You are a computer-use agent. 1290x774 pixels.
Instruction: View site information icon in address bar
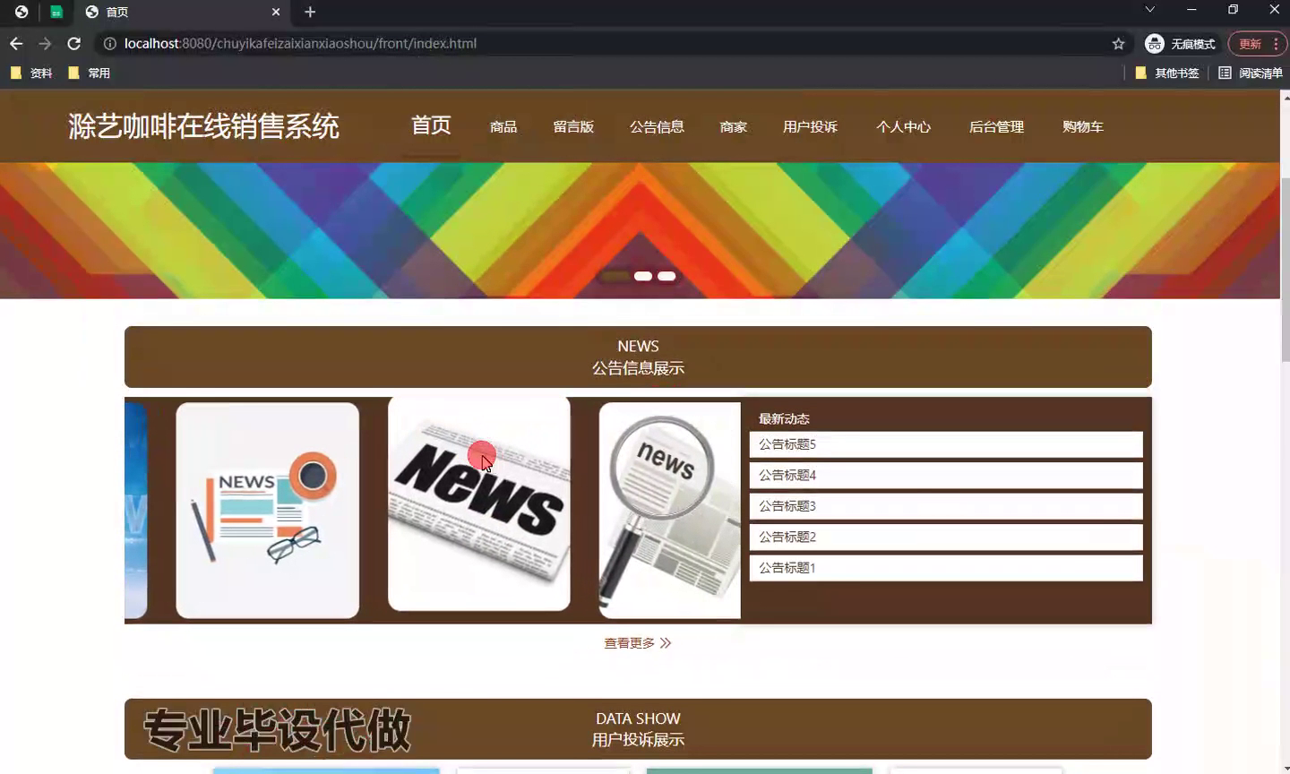pos(109,43)
